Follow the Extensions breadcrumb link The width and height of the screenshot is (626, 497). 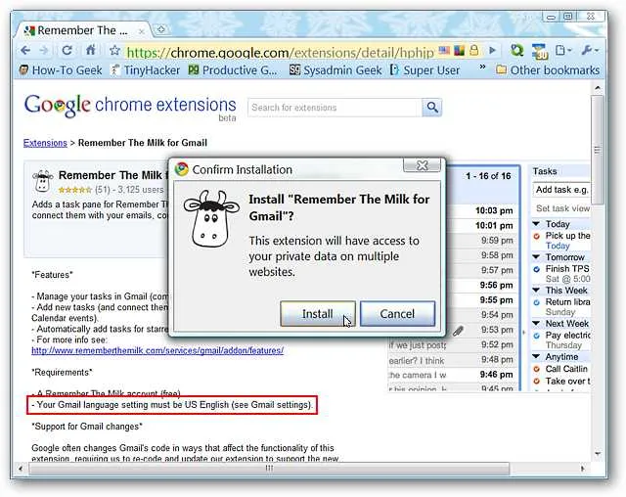[45, 143]
